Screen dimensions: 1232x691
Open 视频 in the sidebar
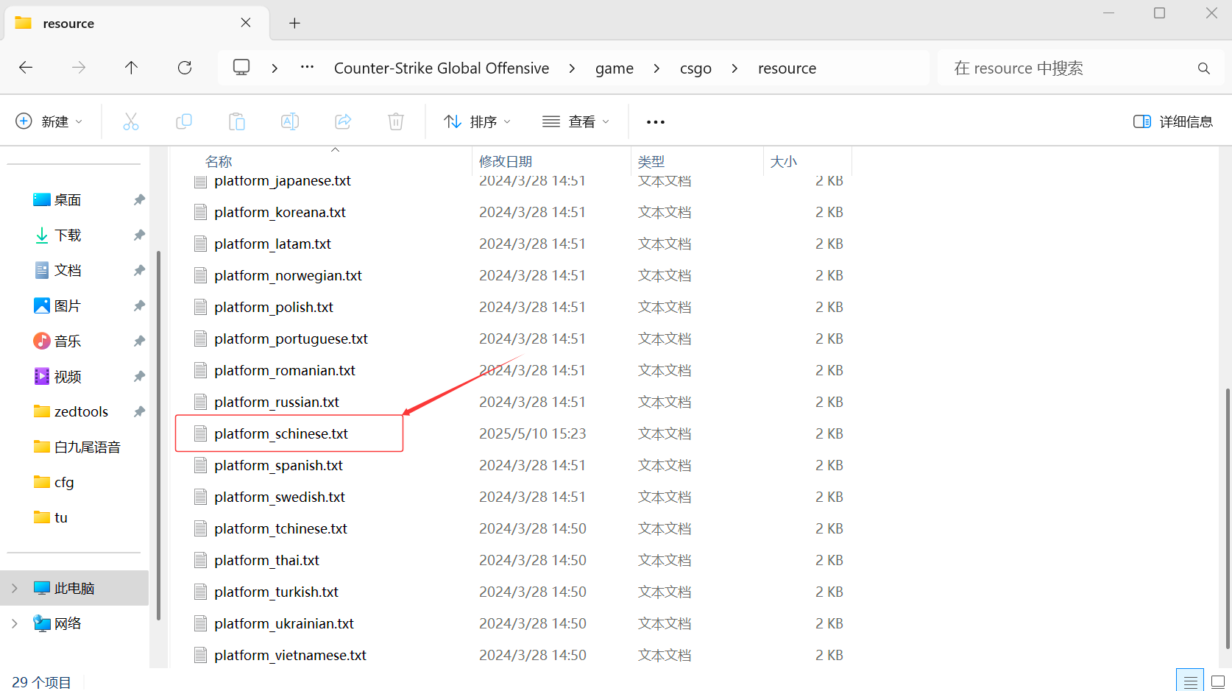point(68,377)
